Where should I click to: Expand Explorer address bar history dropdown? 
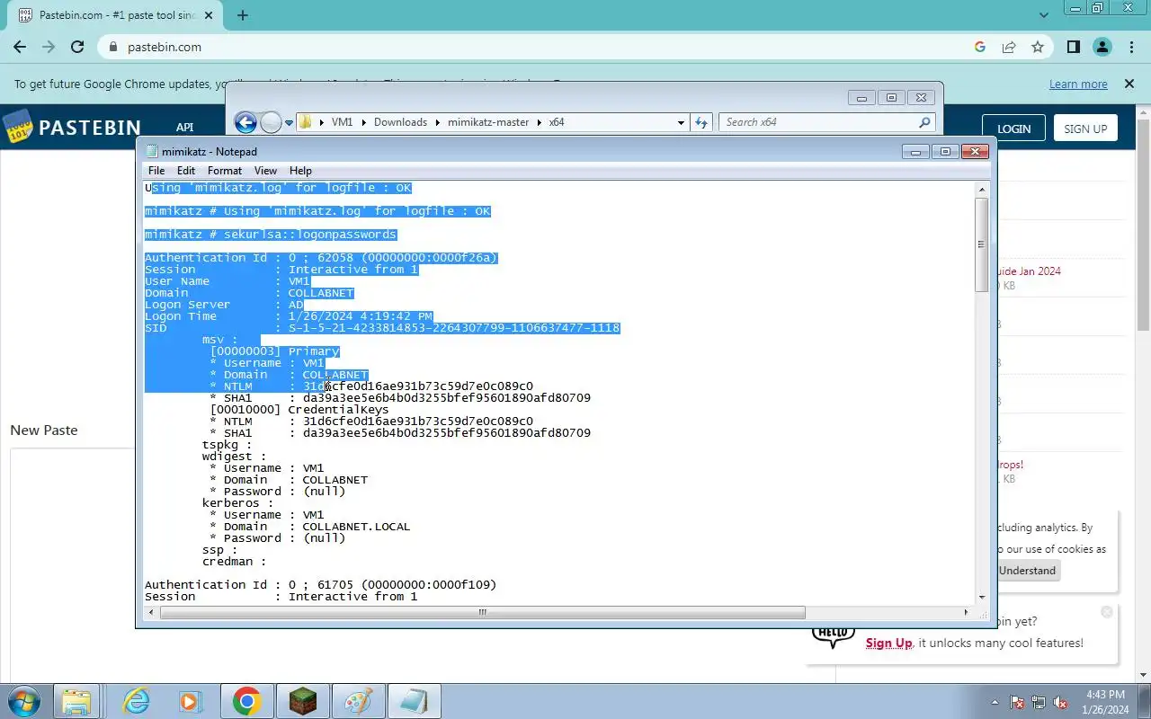point(681,122)
